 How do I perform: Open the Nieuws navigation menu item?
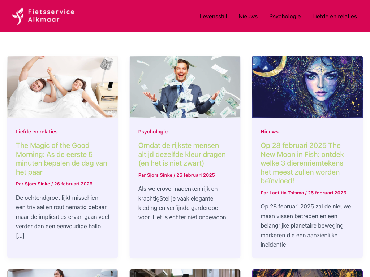click(248, 17)
